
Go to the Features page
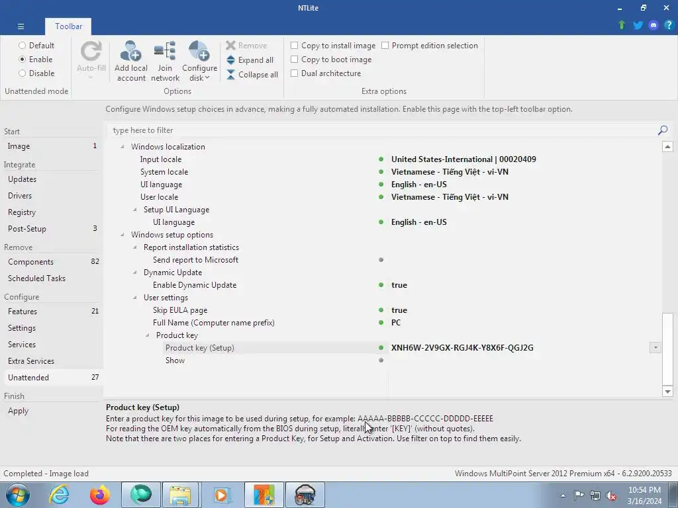[x=52, y=312]
